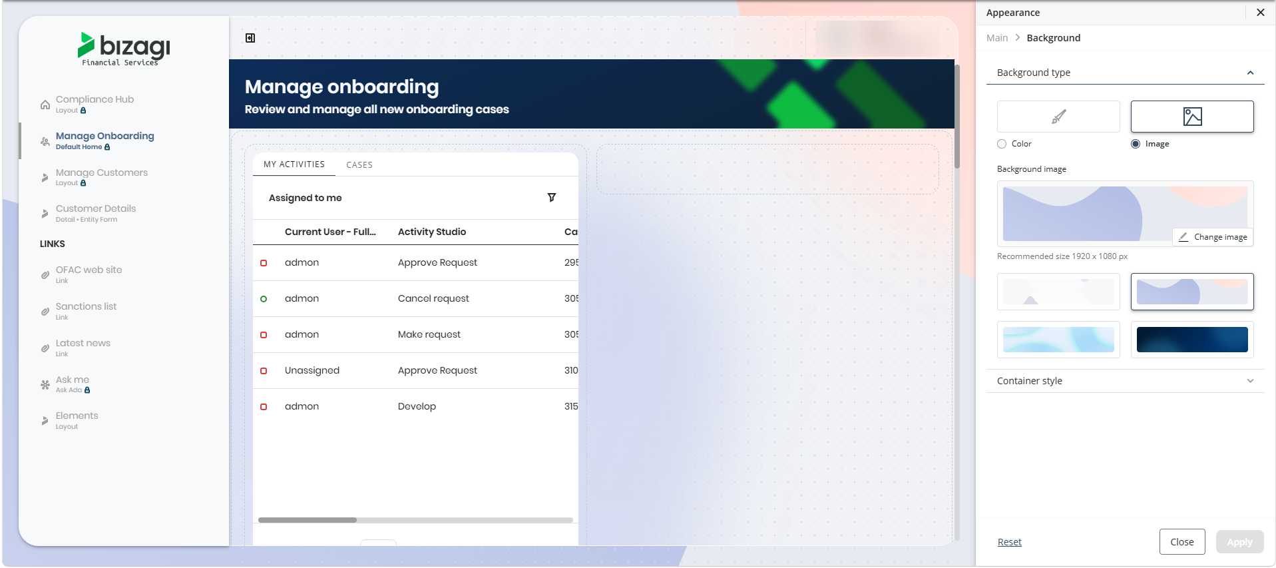Screen dimensions: 1276x568
Task: Choose the light gray background thumbnail
Action: 1058,292
